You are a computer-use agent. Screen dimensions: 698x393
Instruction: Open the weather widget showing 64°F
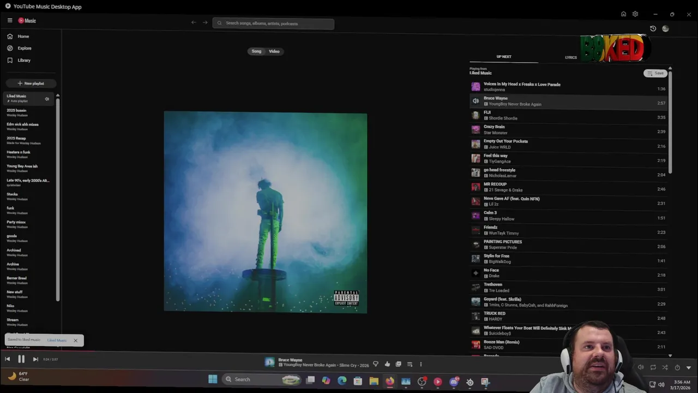[19, 377]
